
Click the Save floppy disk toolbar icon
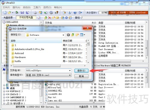(x=22, y=13)
